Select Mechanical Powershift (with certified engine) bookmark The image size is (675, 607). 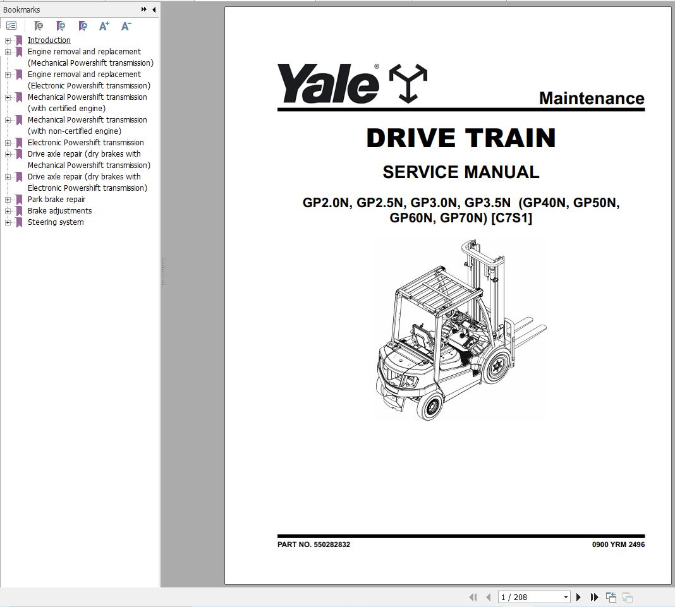(87, 103)
